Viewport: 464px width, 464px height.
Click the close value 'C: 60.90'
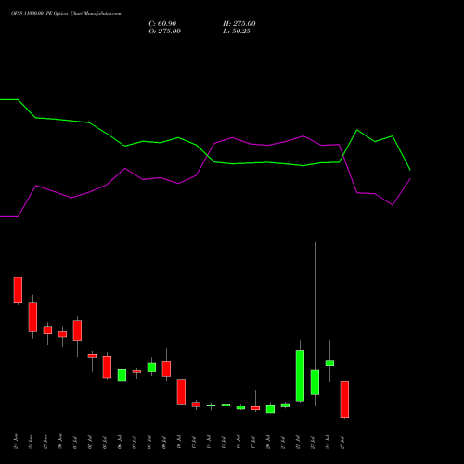tap(162, 24)
